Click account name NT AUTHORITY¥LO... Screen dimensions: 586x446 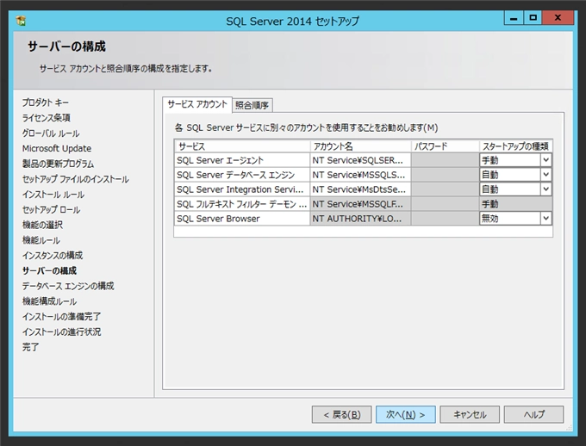point(360,219)
